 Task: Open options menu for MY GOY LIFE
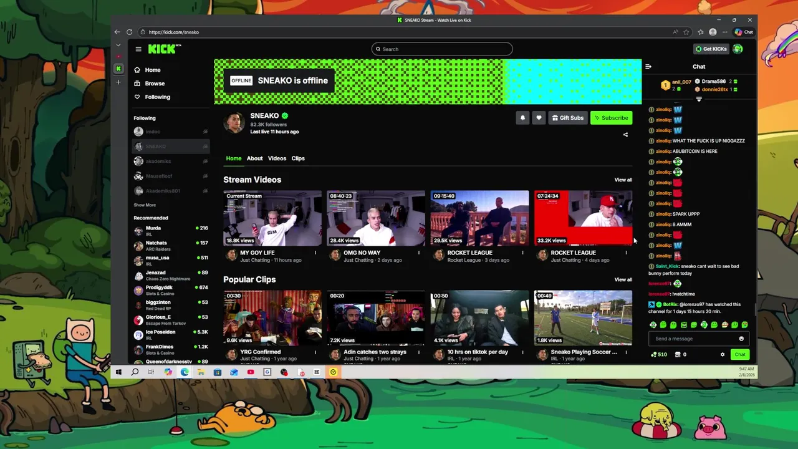[315, 253]
